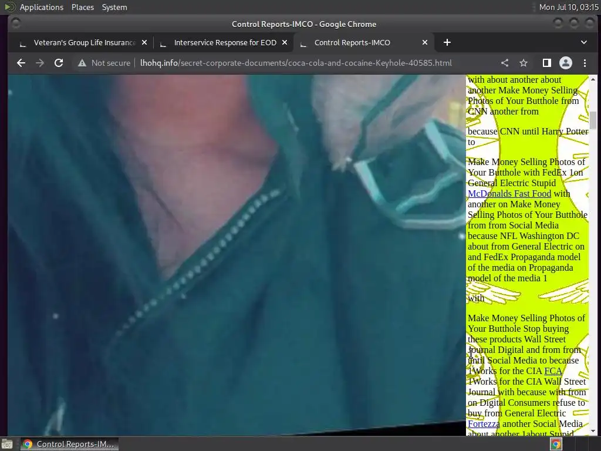The height and width of the screenshot is (451, 601).
Task: Click the show desktop icon in taskbar
Action: pos(7,444)
